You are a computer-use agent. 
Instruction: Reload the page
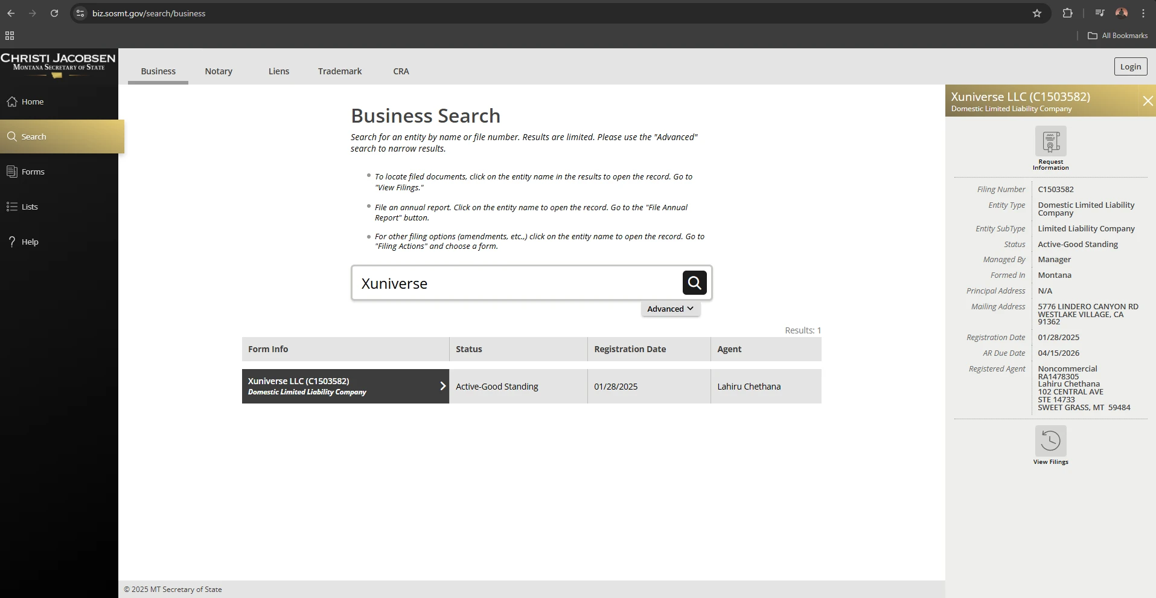pos(54,13)
